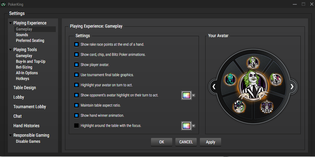Image resolution: width=315 pixels, height=157 pixels.
Task: Toggle Show rake race points checkbox
Action: [x=76, y=44]
